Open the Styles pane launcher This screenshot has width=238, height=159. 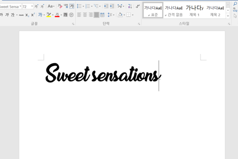[229, 24]
